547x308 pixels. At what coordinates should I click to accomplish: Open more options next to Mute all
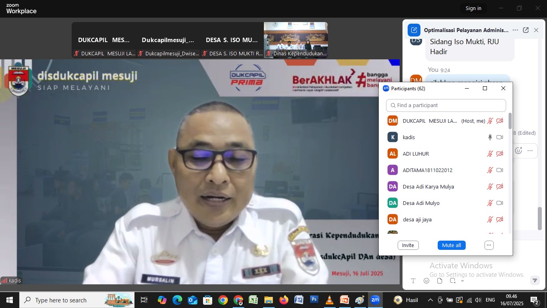click(x=489, y=245)
